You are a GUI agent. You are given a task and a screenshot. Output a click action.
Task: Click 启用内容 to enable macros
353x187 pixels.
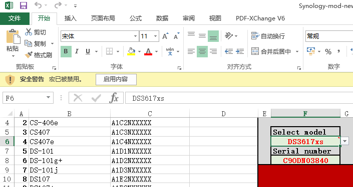(116, 79)
